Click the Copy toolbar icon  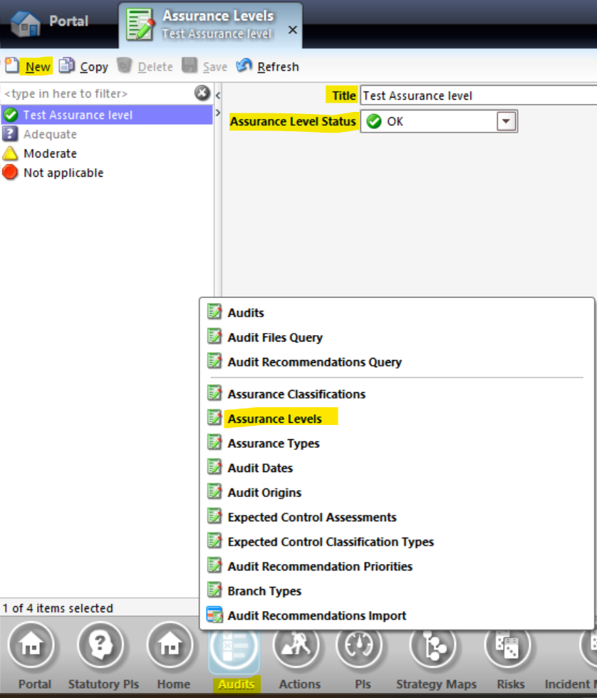pos(67,66)
